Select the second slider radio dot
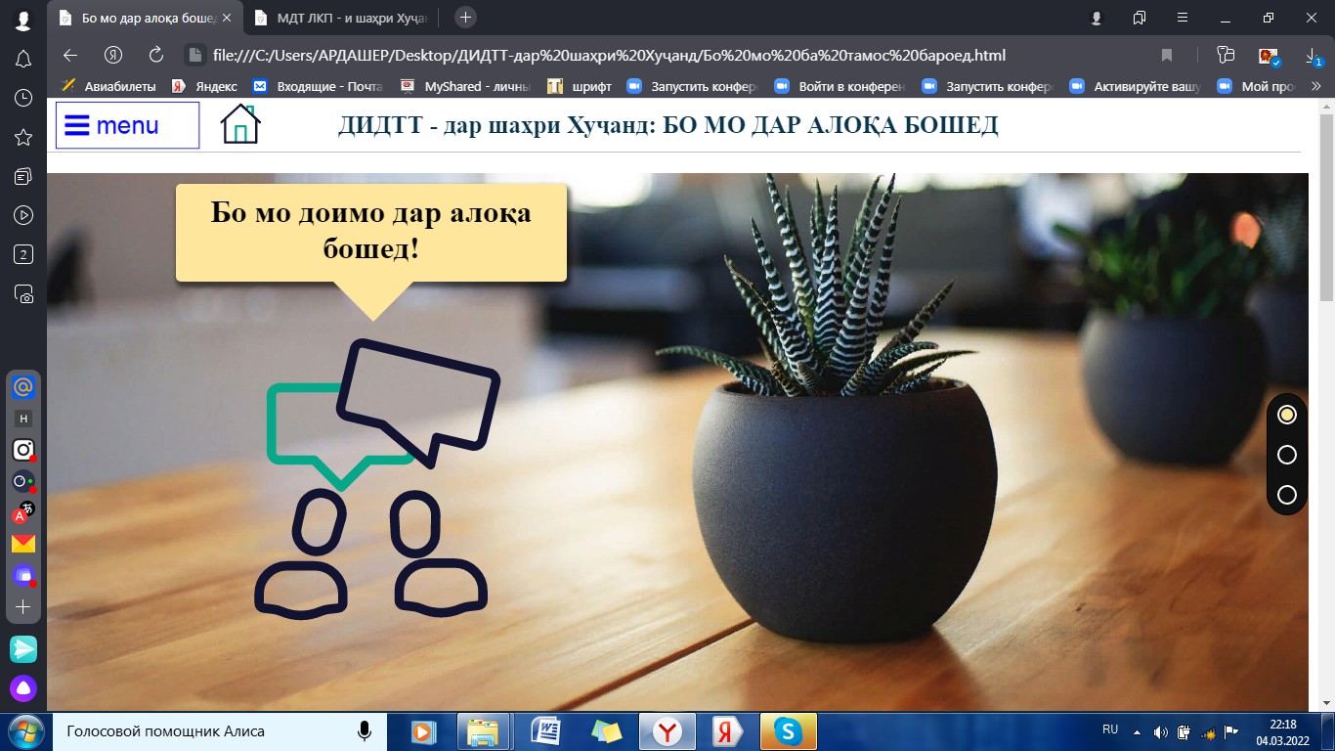Image resolution: width=1335 pixels, height=751 pixels. pos(1287,455)
